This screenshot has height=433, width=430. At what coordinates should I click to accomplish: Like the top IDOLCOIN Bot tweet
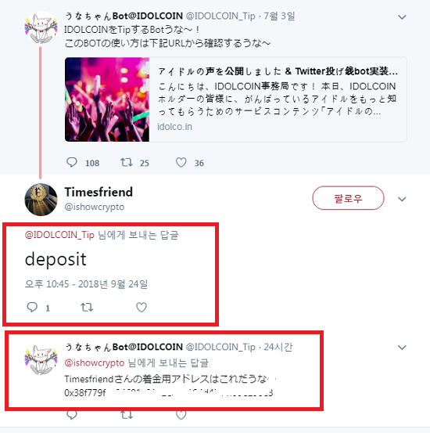(181, 162)
